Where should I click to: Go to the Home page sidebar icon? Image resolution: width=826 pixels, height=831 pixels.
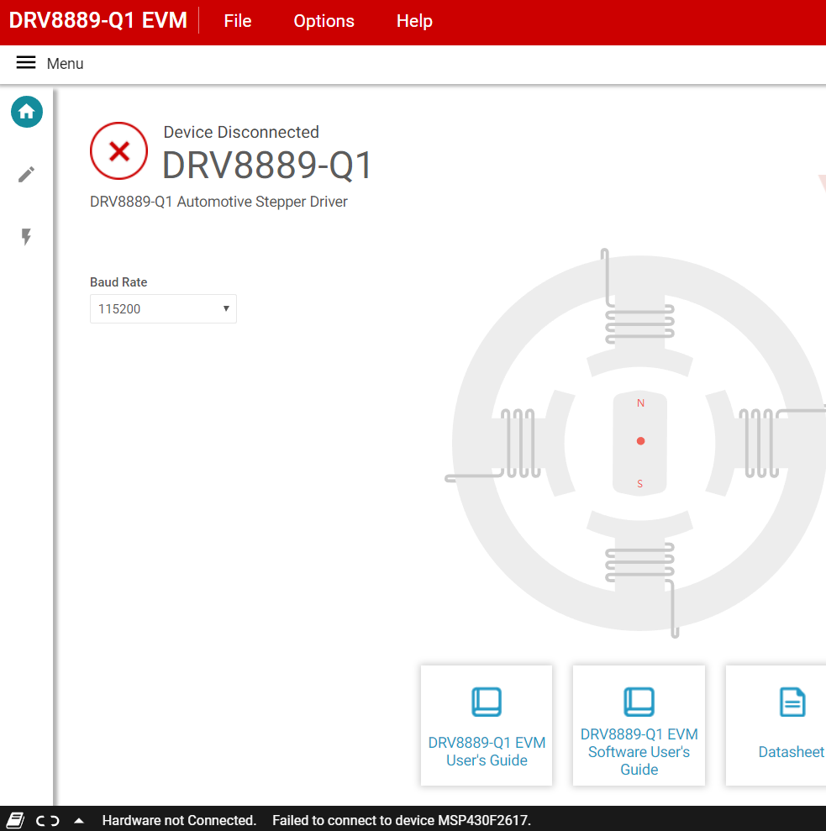point(27,112)
